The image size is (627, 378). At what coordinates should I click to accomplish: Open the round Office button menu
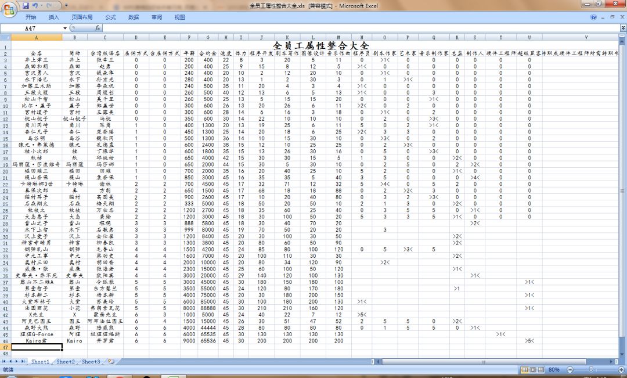pyautogui.click(x=9, y=10)
